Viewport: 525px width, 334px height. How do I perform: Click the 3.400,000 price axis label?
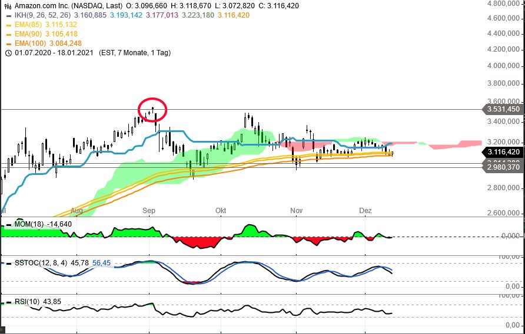click(504, 122)
